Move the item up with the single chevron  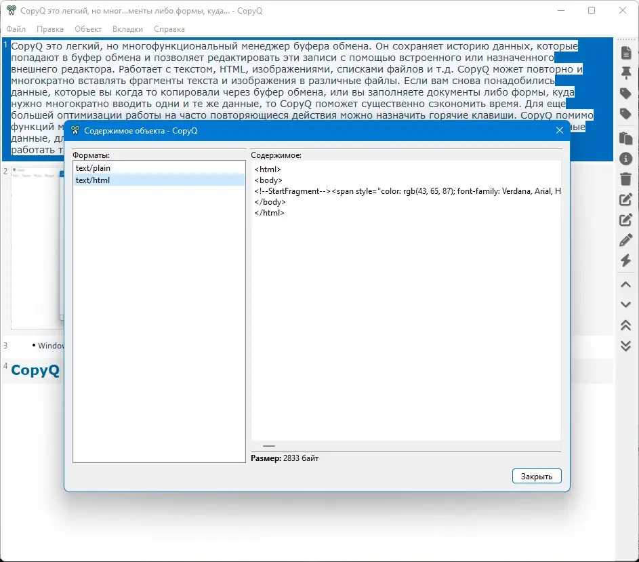click(x=626, y=285)
